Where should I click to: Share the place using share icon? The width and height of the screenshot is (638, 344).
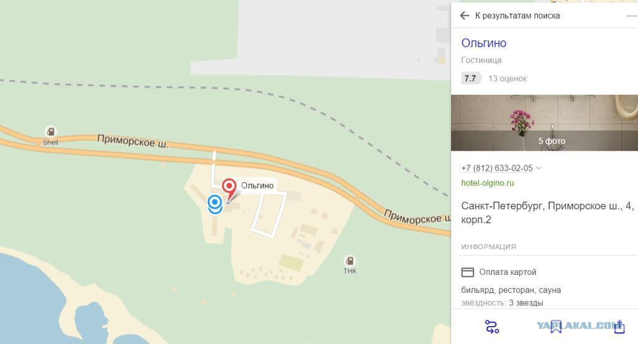tap(619, 327)
